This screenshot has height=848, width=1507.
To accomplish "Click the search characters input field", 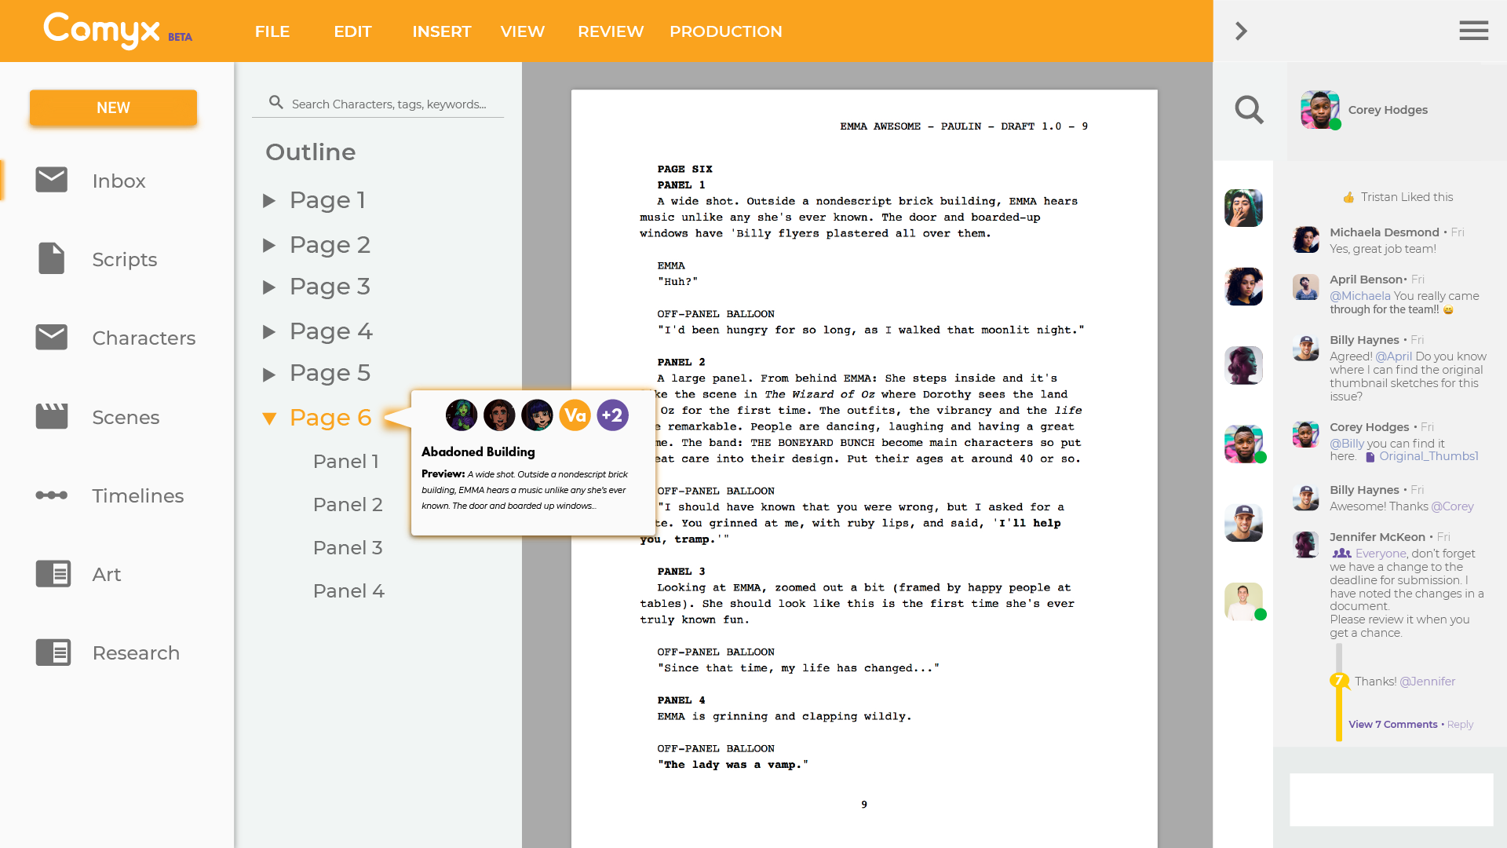I will tap(389, 104).
